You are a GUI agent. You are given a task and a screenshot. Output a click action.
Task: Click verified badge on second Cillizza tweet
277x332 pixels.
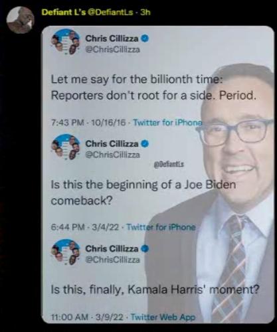coord(145,144)
